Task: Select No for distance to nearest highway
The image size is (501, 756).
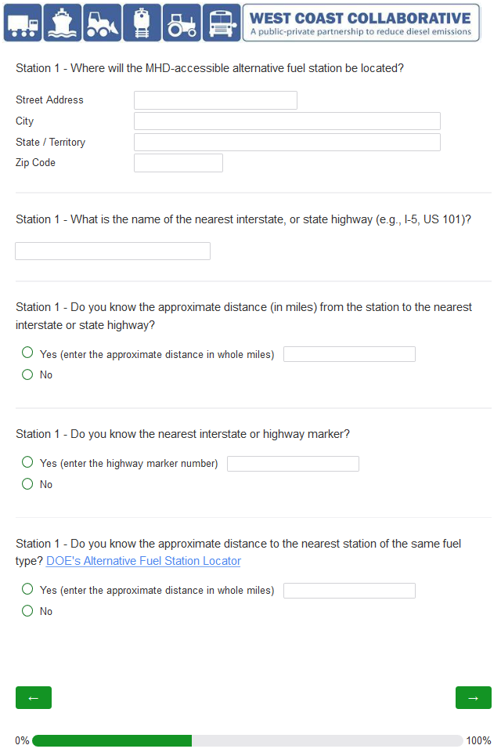Action: [28, 374]
